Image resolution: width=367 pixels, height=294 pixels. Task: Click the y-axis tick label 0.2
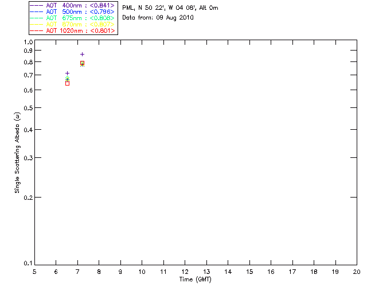click(28, 198)
